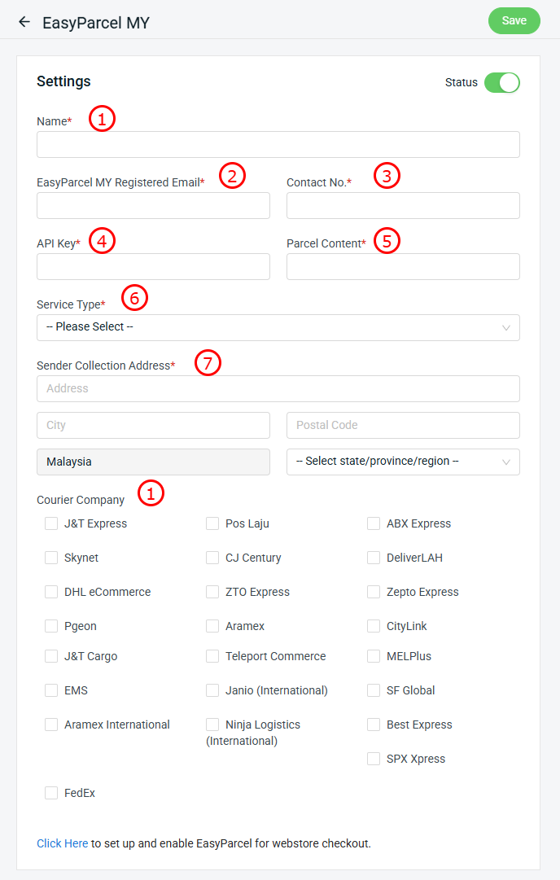Open the Service Type dropdown
The width and height of the screenshot is (560, 880).
point(278,327)
